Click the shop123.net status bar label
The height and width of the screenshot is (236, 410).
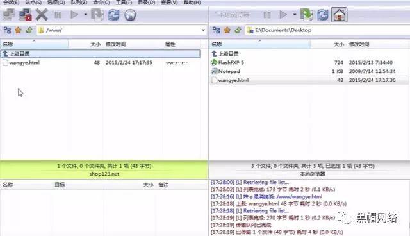[x=104, y=174]
